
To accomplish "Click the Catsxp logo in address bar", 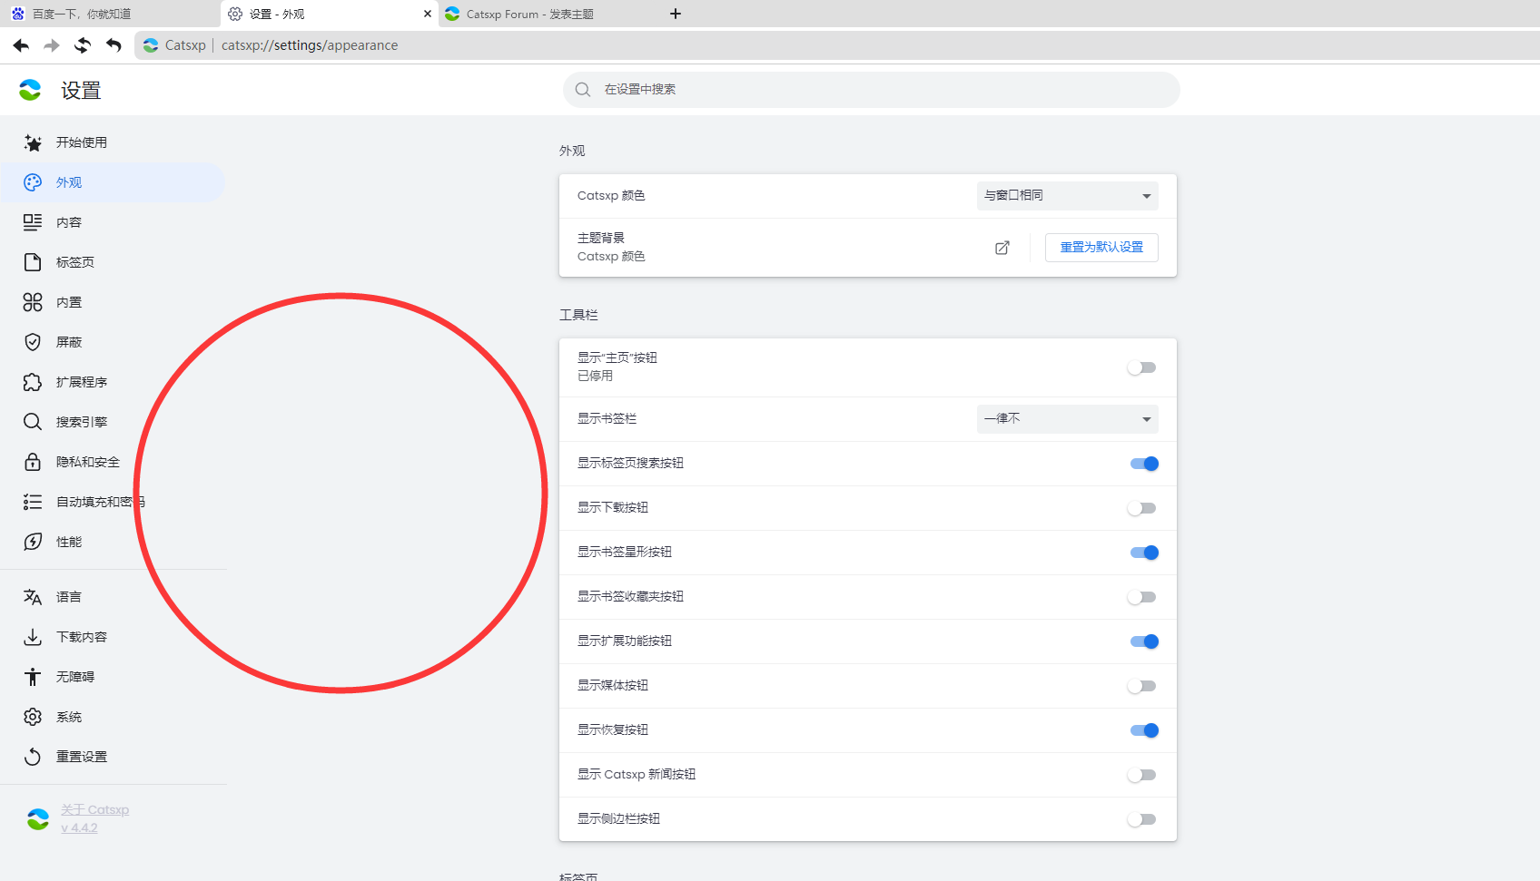I will 151,45.
